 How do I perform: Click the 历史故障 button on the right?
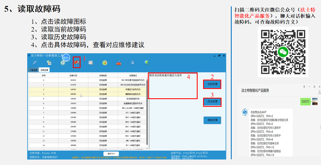pos(212,102)
